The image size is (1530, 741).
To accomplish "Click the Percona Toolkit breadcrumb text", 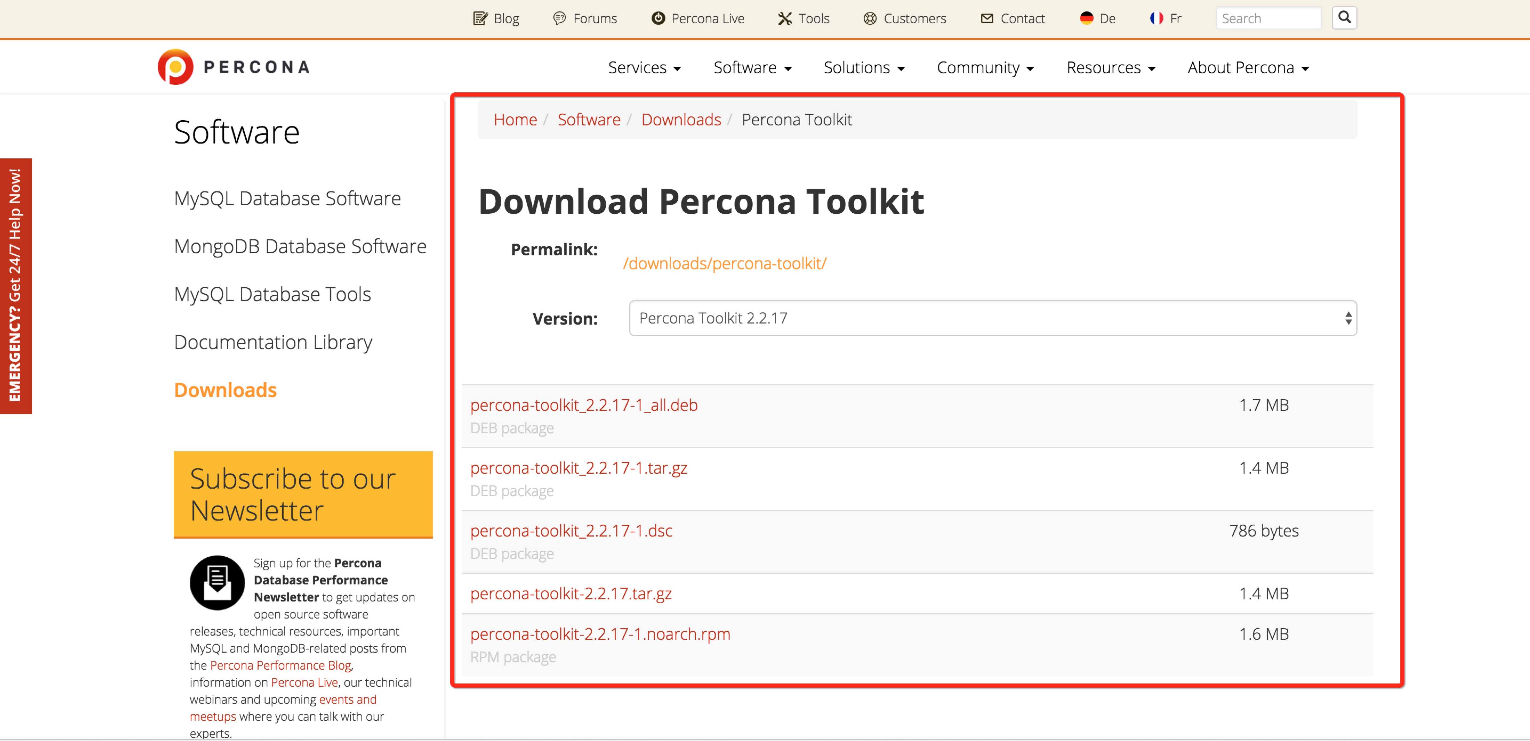I will click(x=797, y=119).
